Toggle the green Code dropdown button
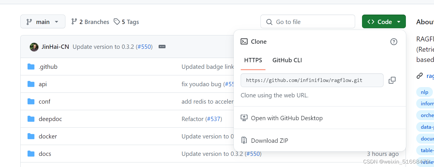Image resolution: width=434 pixels, height=167 pixels. pyautogui.click(x=384, y=22)
